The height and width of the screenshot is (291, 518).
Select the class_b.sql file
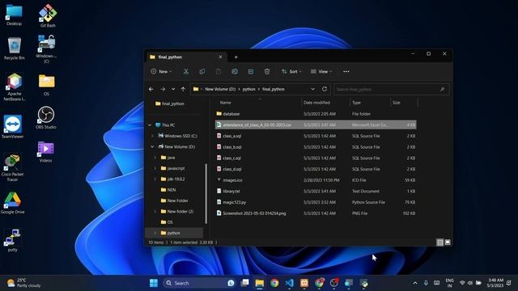tap(316, 147)
